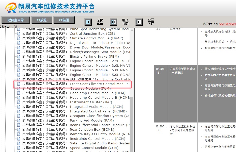Click the 返回主目录 button
Screen dimensions: 236x152
click(16, 20)
